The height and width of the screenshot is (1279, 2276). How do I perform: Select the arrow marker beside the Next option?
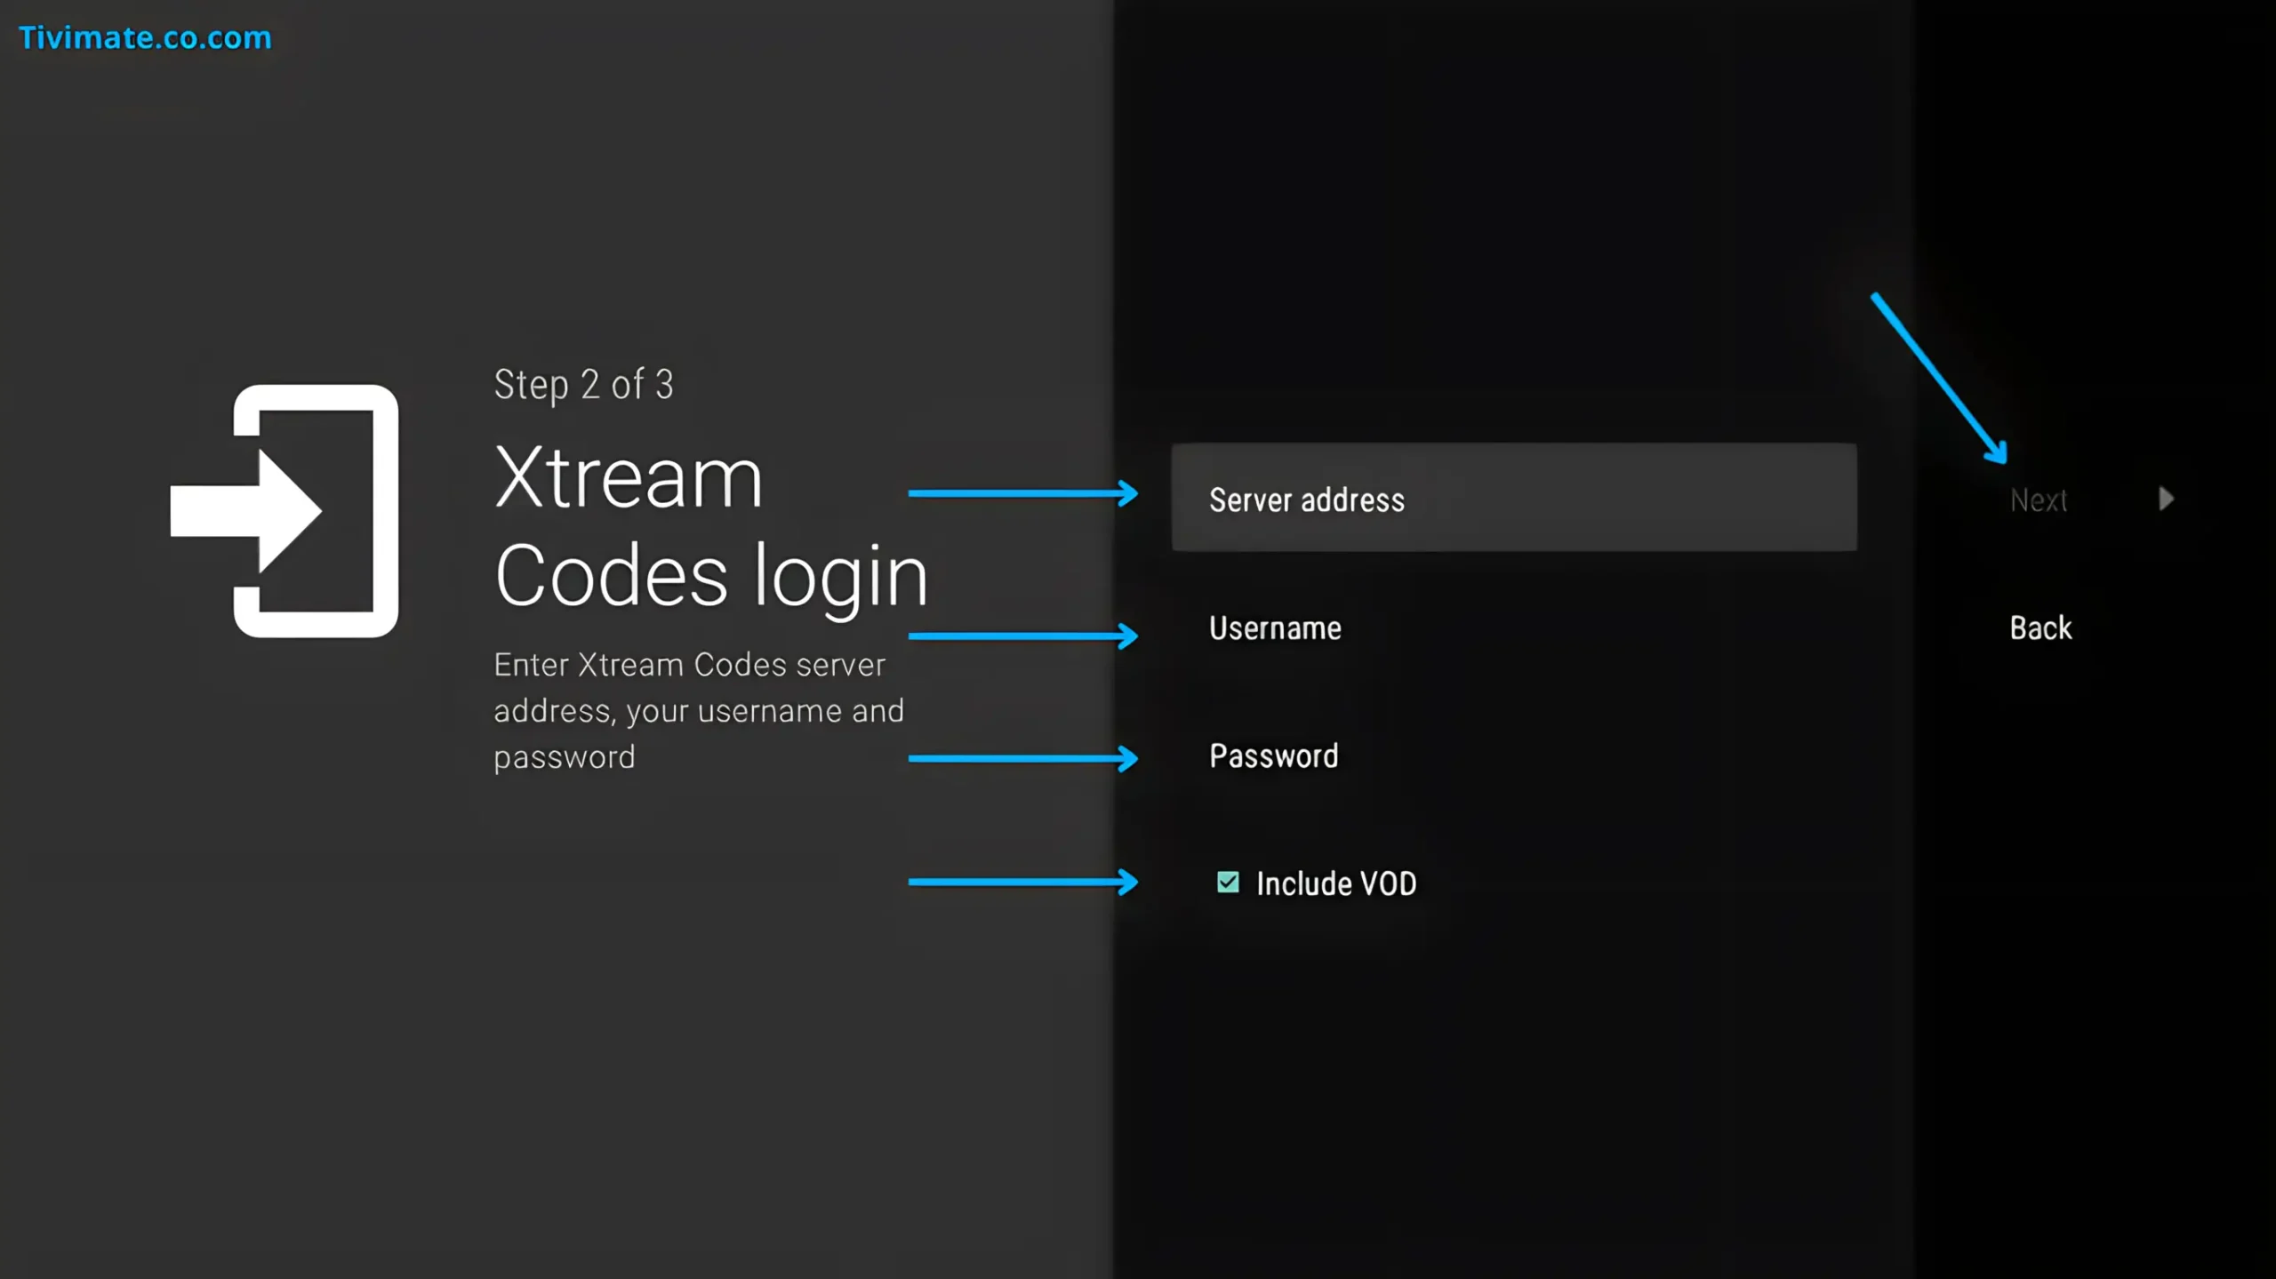2164,499
